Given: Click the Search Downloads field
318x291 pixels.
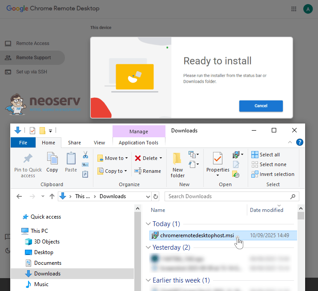Looking at the screenshot, I should 232,196.
